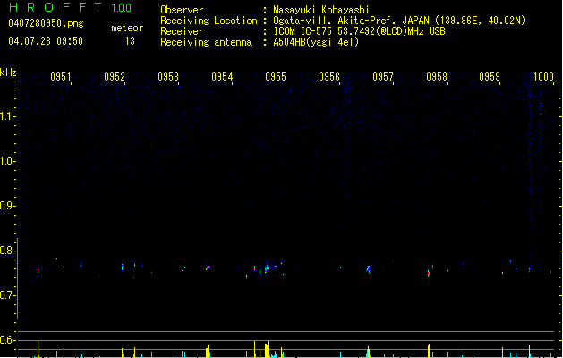Click the 0954 time marker

click(222, 77)
